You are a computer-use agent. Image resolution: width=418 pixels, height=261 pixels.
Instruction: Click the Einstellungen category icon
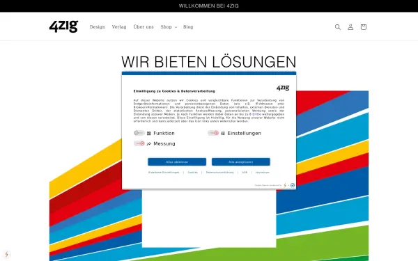[x=223, y=133]
